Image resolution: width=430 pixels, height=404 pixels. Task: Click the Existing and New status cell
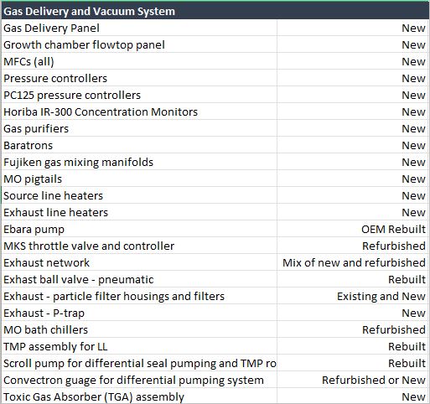353,296
